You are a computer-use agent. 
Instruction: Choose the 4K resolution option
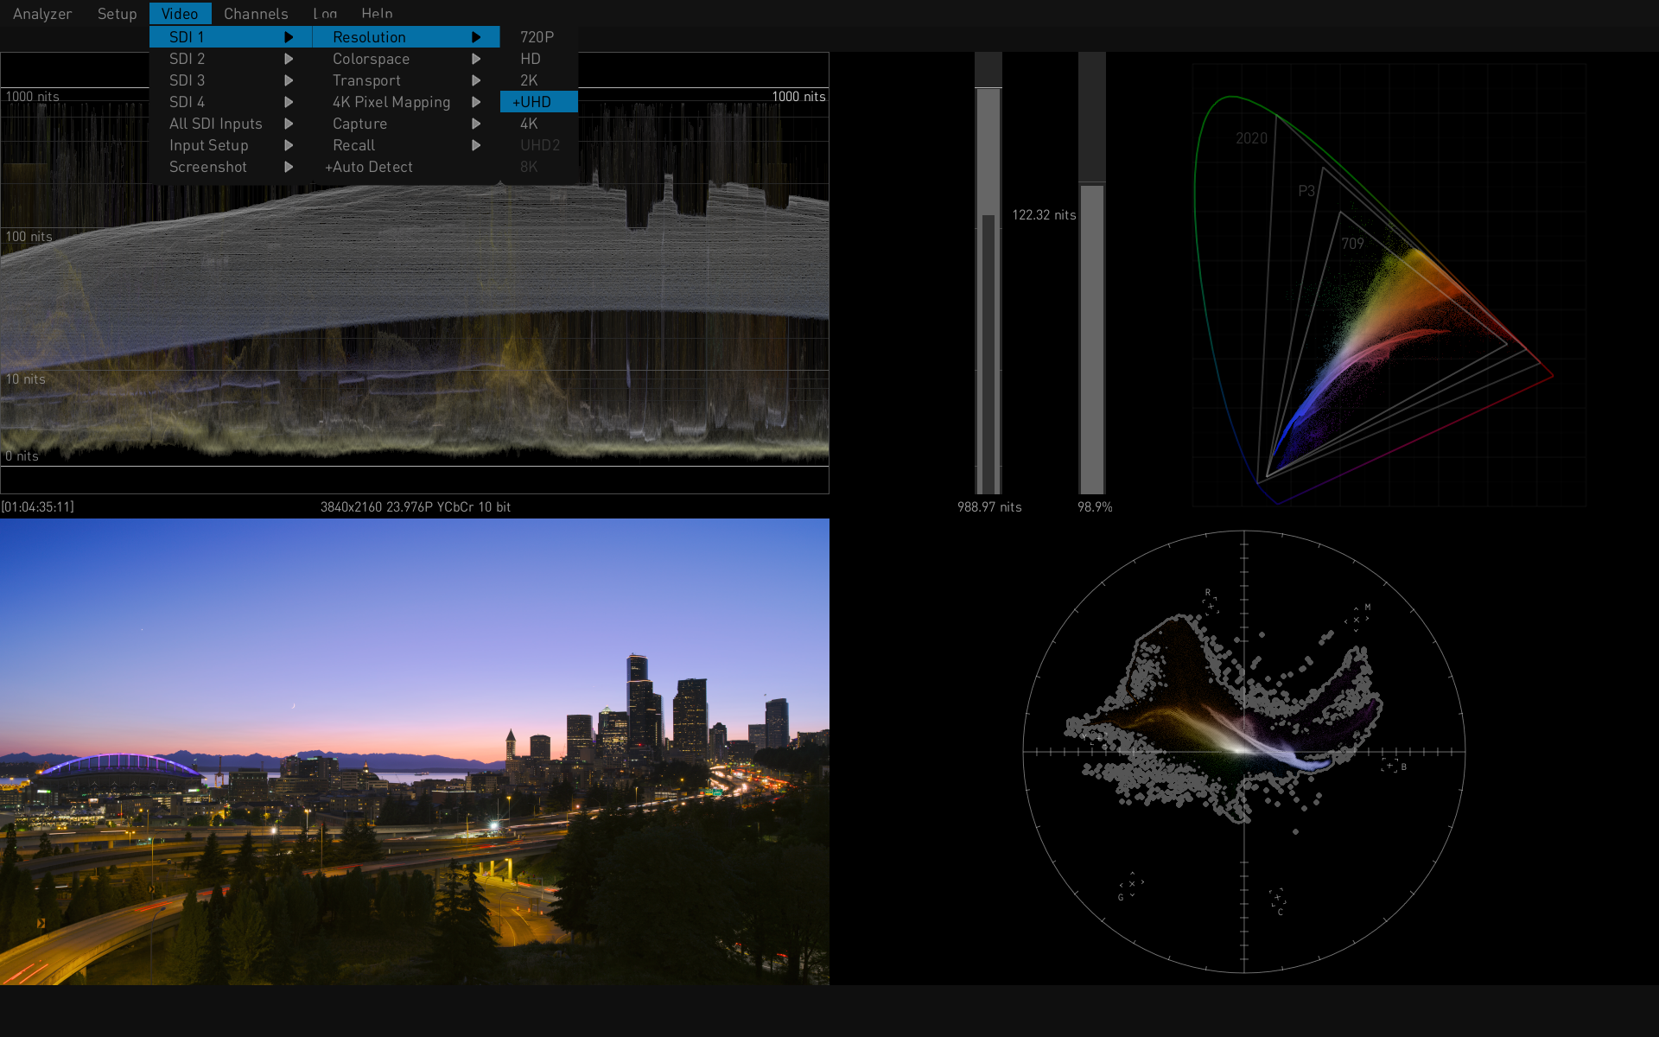[529, 124]
